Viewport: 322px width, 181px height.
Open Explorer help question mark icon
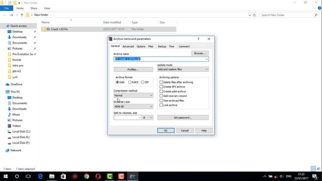(319, 8)
